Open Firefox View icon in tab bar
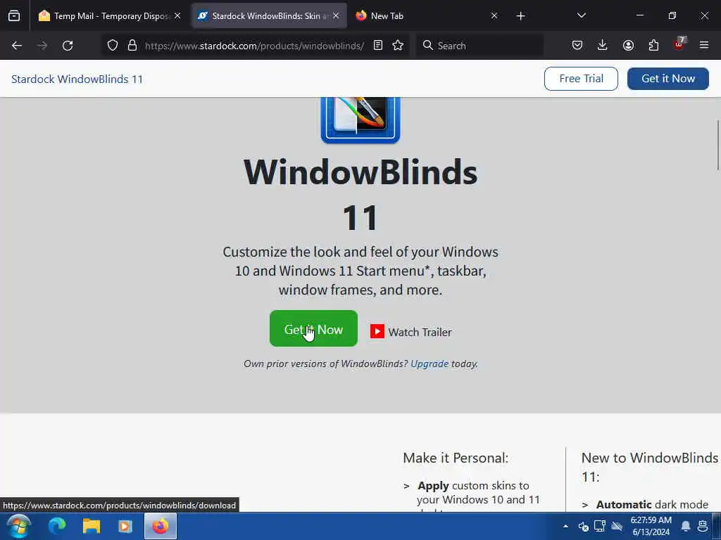Image resolution: width=721 pixels, height=540 pixels. click(14, 16)
